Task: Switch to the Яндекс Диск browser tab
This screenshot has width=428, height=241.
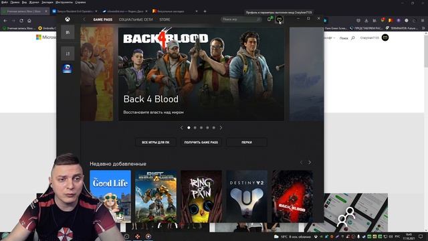Action: (x=125, y=11)
